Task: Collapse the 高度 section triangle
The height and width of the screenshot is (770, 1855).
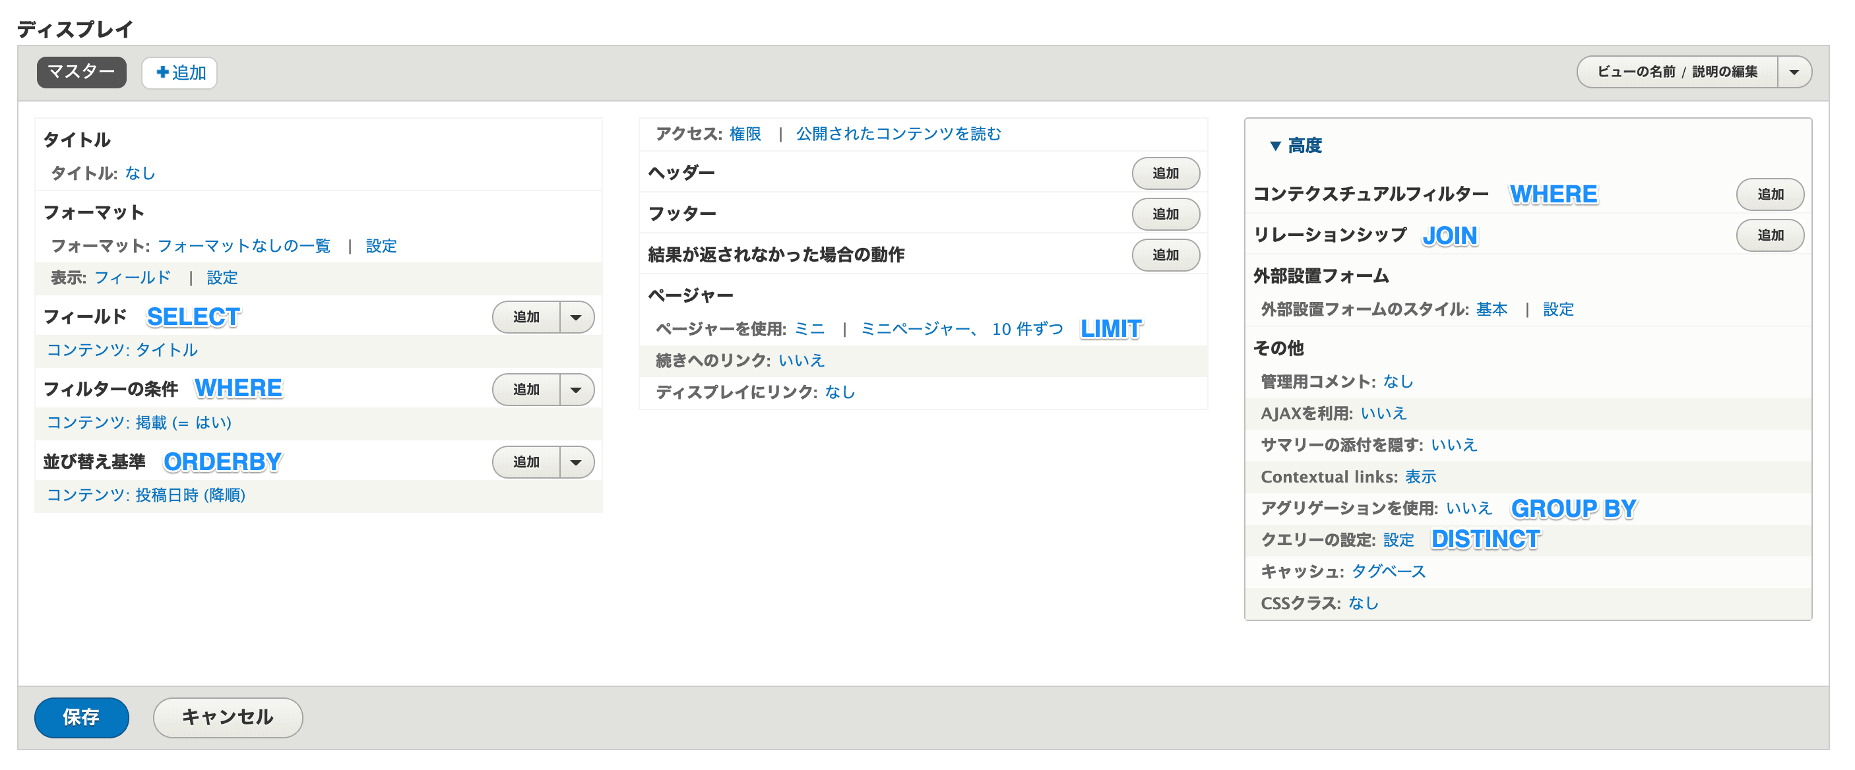Action: coord(1274,146)
